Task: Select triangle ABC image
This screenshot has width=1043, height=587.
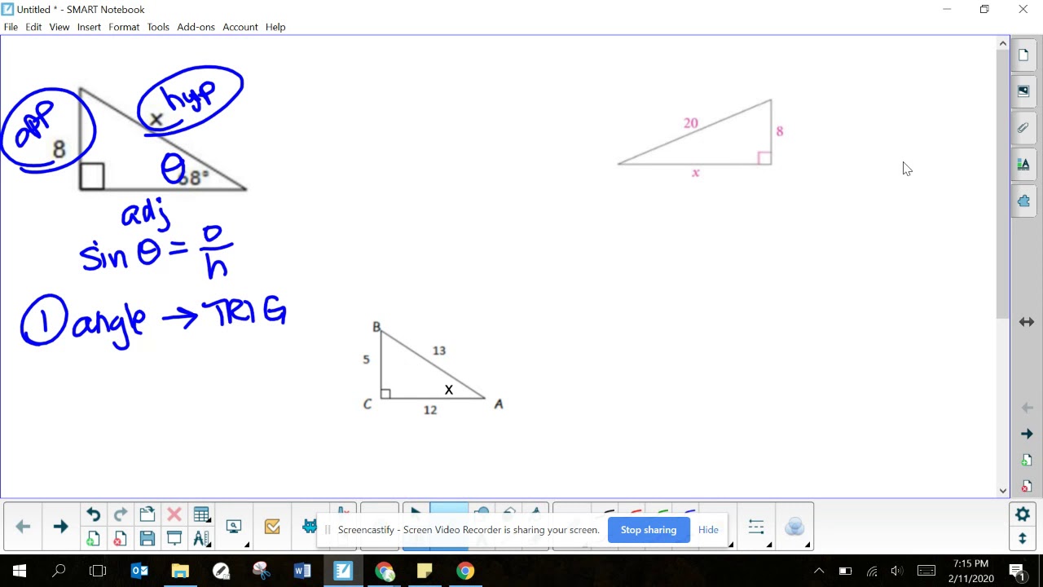Action: 432,369
